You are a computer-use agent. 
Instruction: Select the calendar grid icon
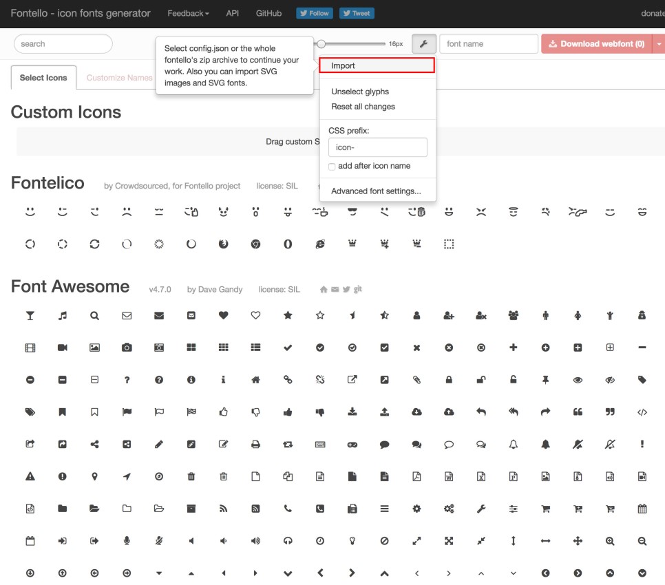[x=642, y=509]
